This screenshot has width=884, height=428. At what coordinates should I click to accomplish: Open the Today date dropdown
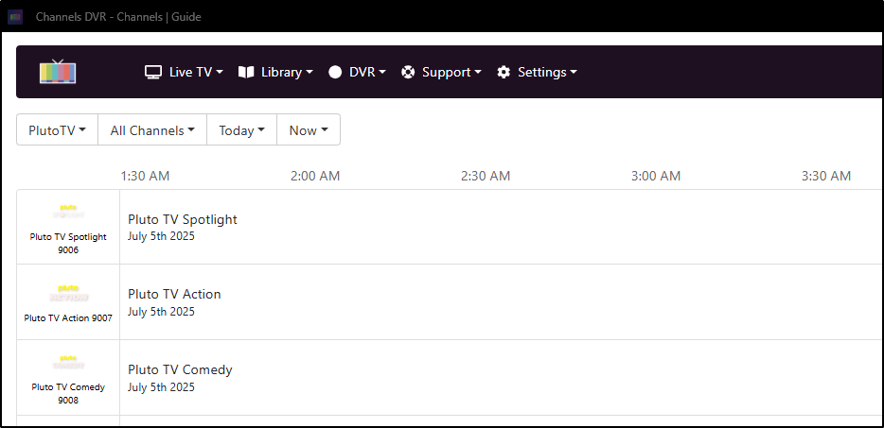pyautogui.click(x=241, y=130)
